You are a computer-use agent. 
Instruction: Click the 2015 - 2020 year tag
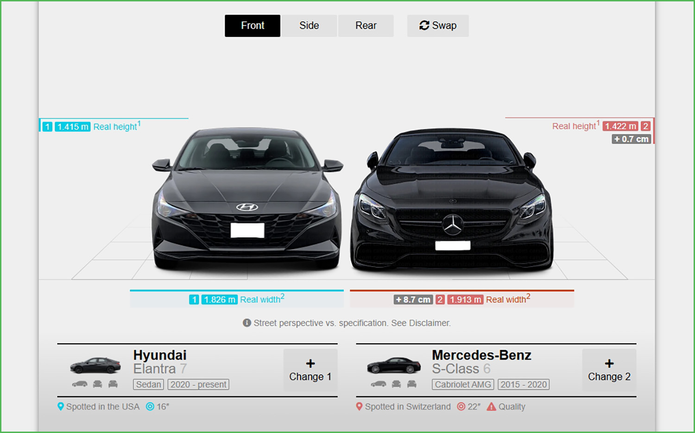[x=524, y=384]
